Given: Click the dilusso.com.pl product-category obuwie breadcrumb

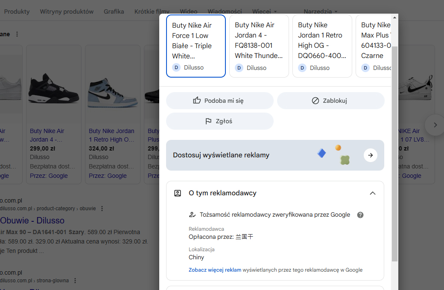Looking at the screenshot, I should tap(48, 209).
